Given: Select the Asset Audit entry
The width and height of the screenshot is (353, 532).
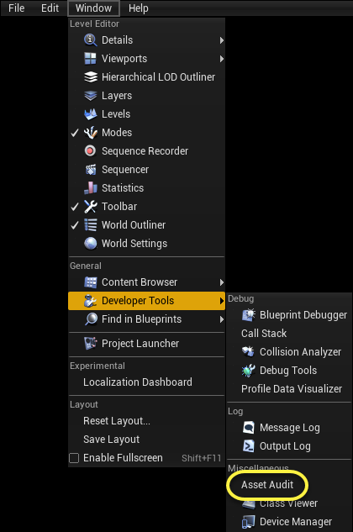Looking at the screenshot, I should [x=267, y=484].
